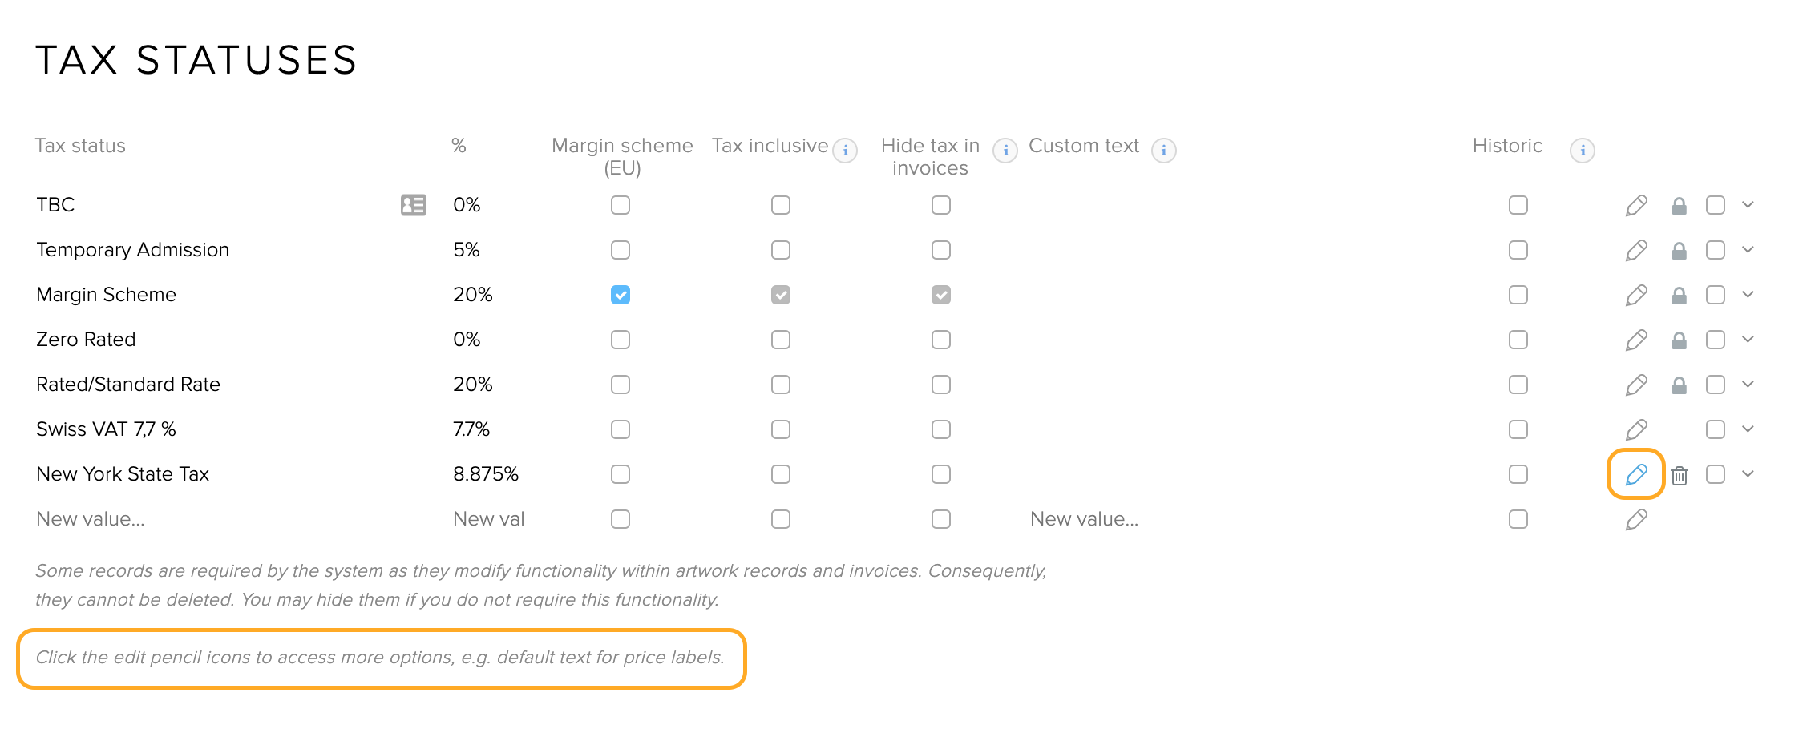Click the new percentage value field

[489, 519]
